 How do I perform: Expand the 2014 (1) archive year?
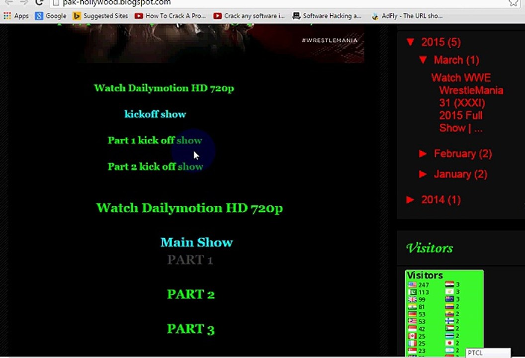(410, 199)
